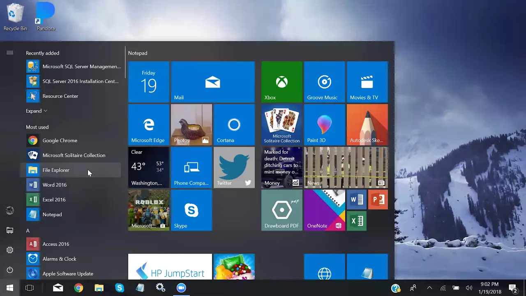Open the OneNote tile
Screen dimensions: 526x296
325,210
